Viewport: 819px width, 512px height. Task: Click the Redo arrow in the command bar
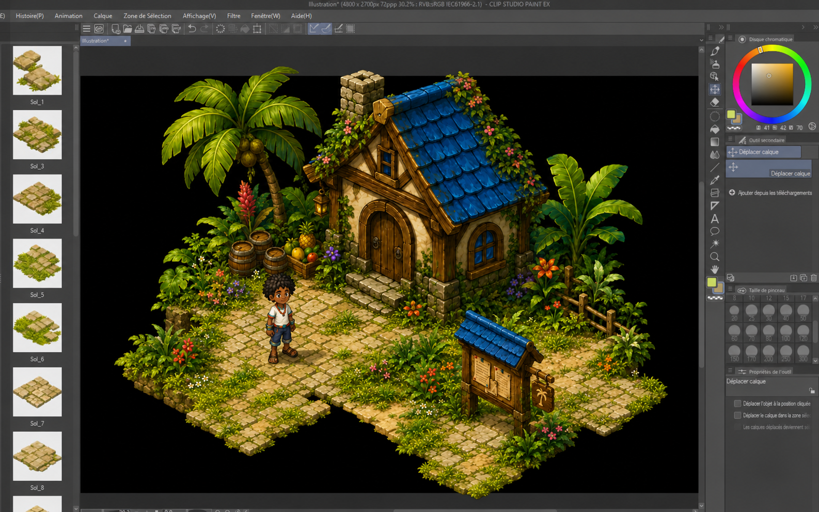point(204,29)
